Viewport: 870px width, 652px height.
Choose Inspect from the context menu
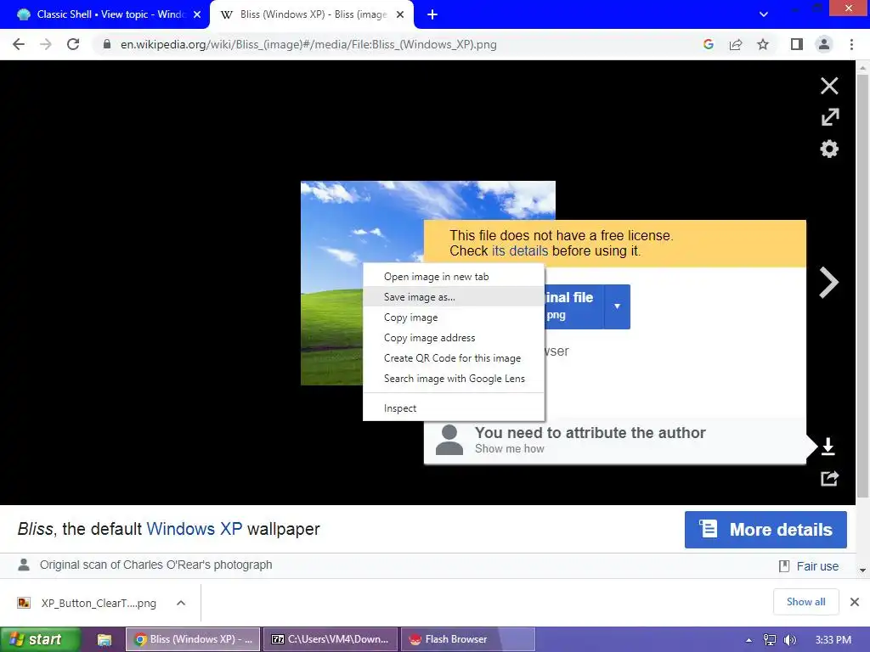454,408
